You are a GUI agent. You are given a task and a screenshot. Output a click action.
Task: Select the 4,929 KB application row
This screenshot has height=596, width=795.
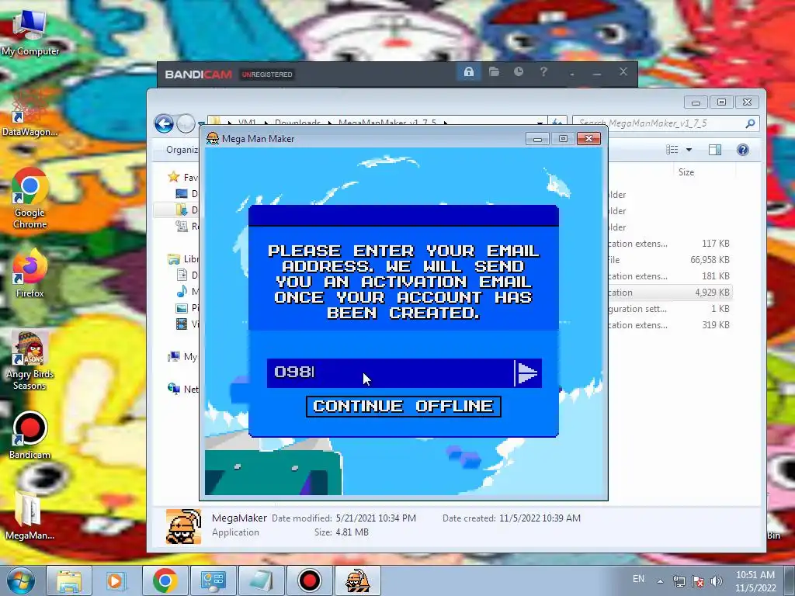tap(669, 293)
